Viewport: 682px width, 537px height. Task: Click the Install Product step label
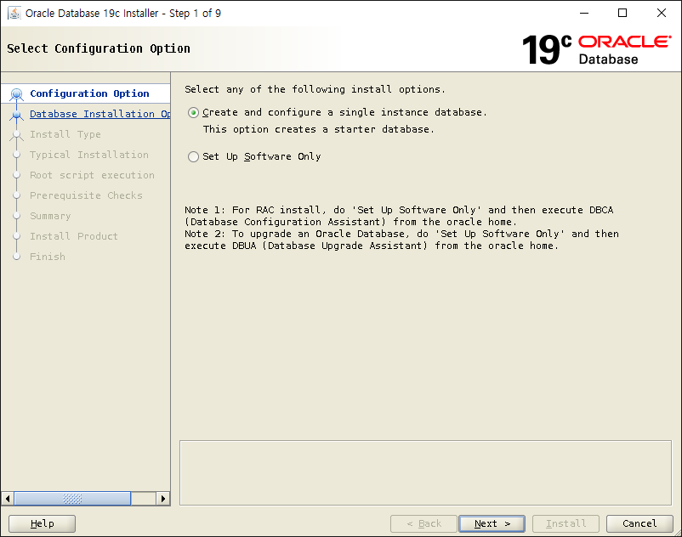[74, 236]
